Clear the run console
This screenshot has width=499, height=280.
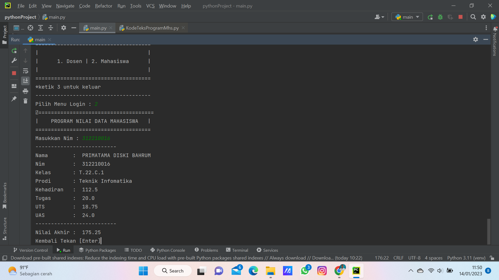tap(25, 101)
